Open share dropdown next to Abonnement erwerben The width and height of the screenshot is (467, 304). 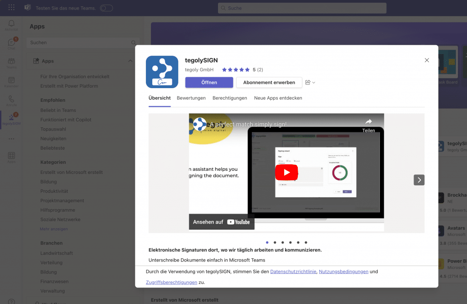[x=310, y=83]
